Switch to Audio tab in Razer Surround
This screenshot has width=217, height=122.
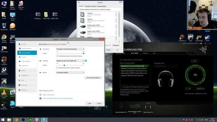(x=145, y=53)
